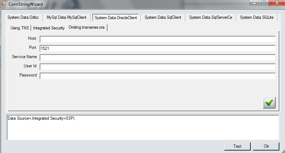Click the Test button
Image resolution: width=285 pixels, height=153 pixels.
pyautogui.click(x=237, y=146)
